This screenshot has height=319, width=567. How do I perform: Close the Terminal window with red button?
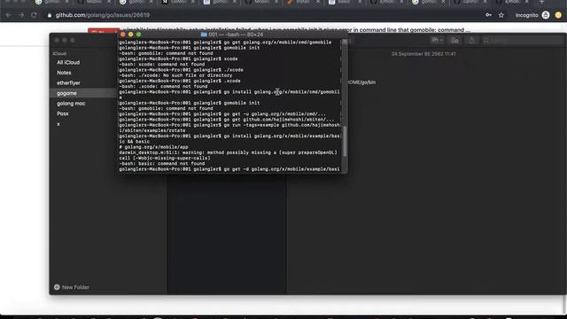pos(123,35)
